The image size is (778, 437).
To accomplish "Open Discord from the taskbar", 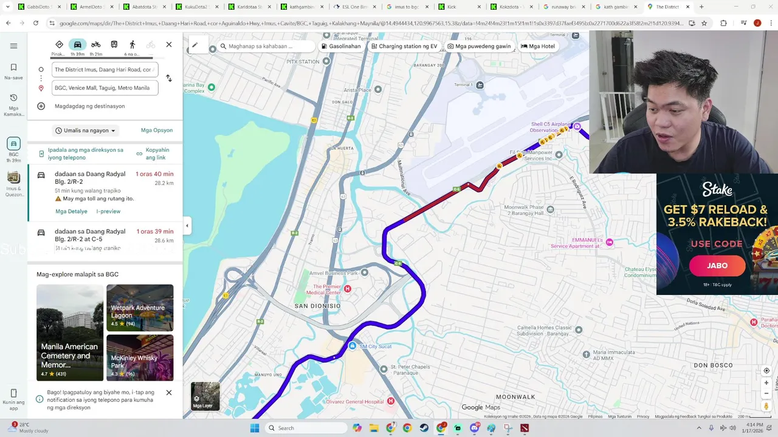I will pyautogui.click(x=474, y=428).
